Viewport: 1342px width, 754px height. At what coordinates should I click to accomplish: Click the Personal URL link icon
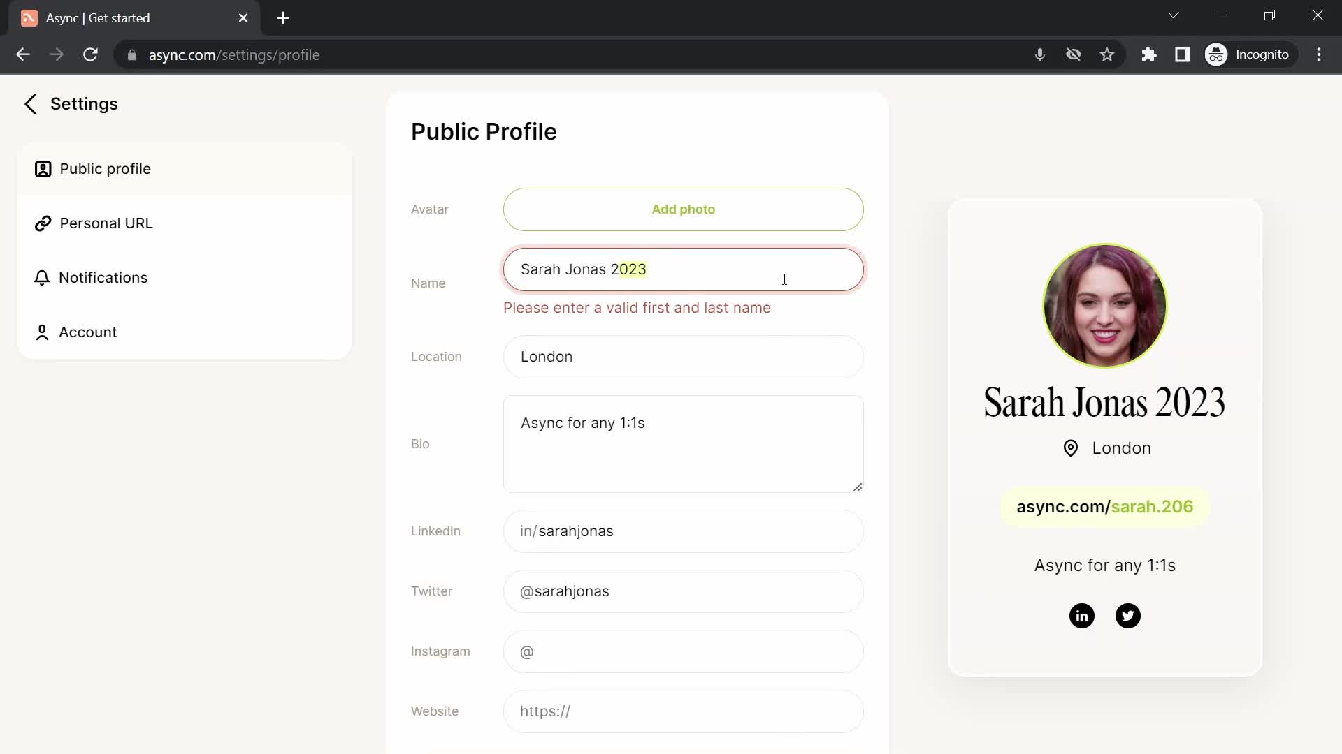43,223
